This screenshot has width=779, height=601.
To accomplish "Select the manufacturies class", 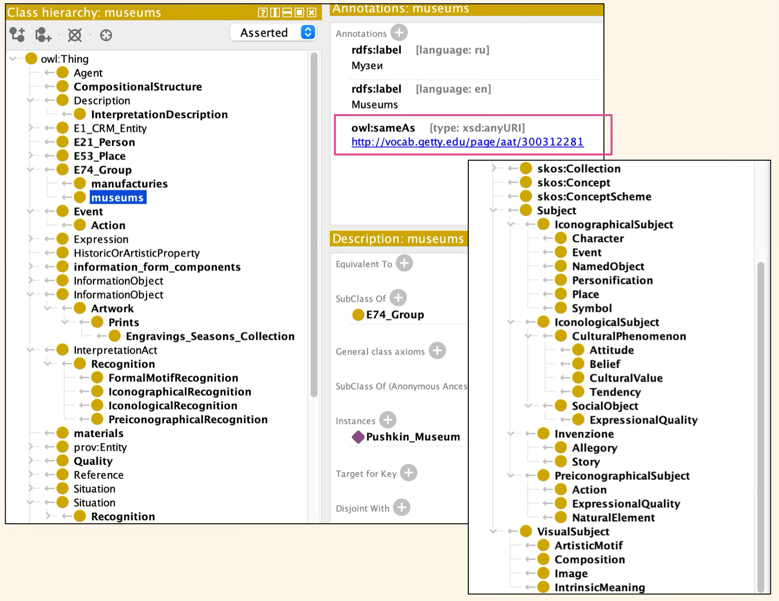I will tap(129, 184).
